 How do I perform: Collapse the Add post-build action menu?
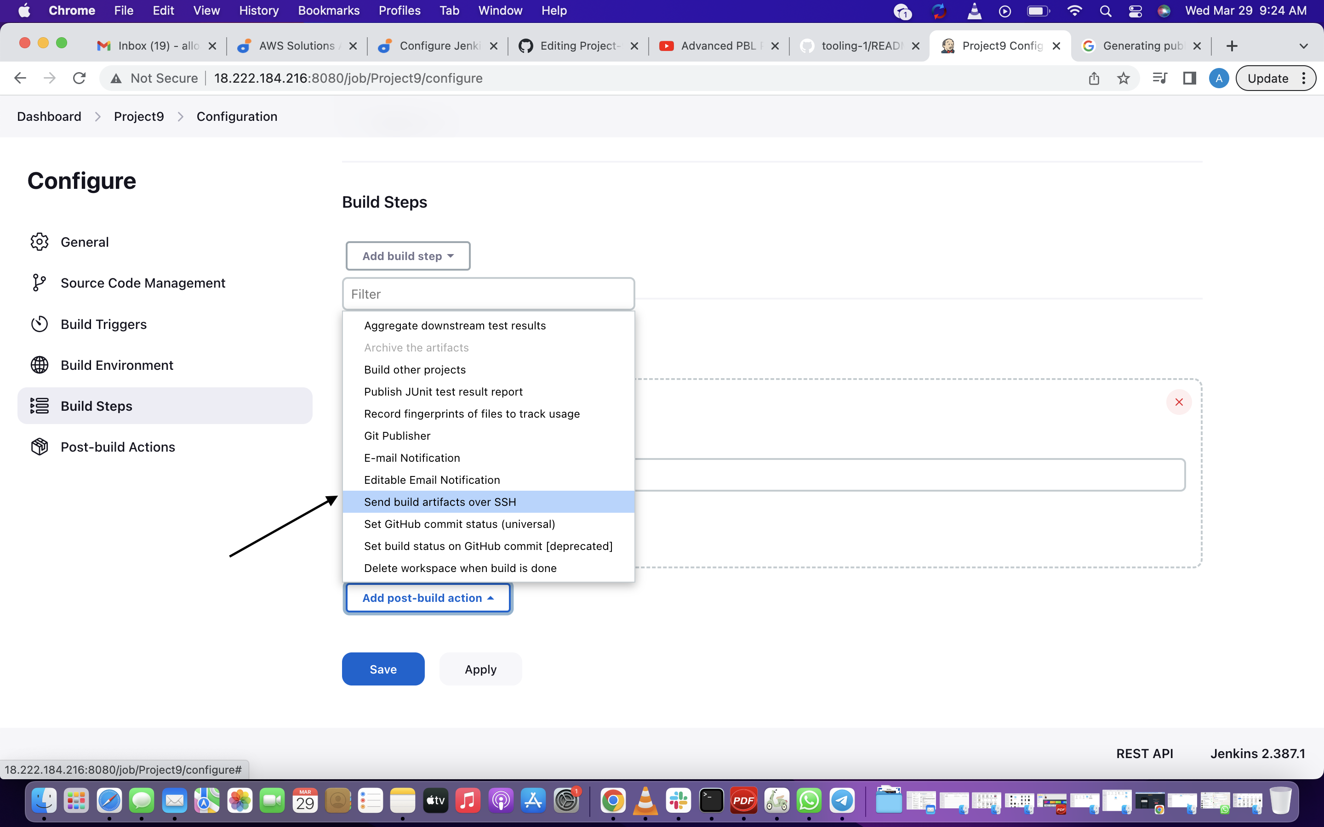pyautogui.click(x=427, y=597)
